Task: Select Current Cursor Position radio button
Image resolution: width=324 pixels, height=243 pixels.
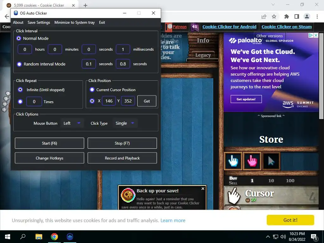Action: point(92,90)
